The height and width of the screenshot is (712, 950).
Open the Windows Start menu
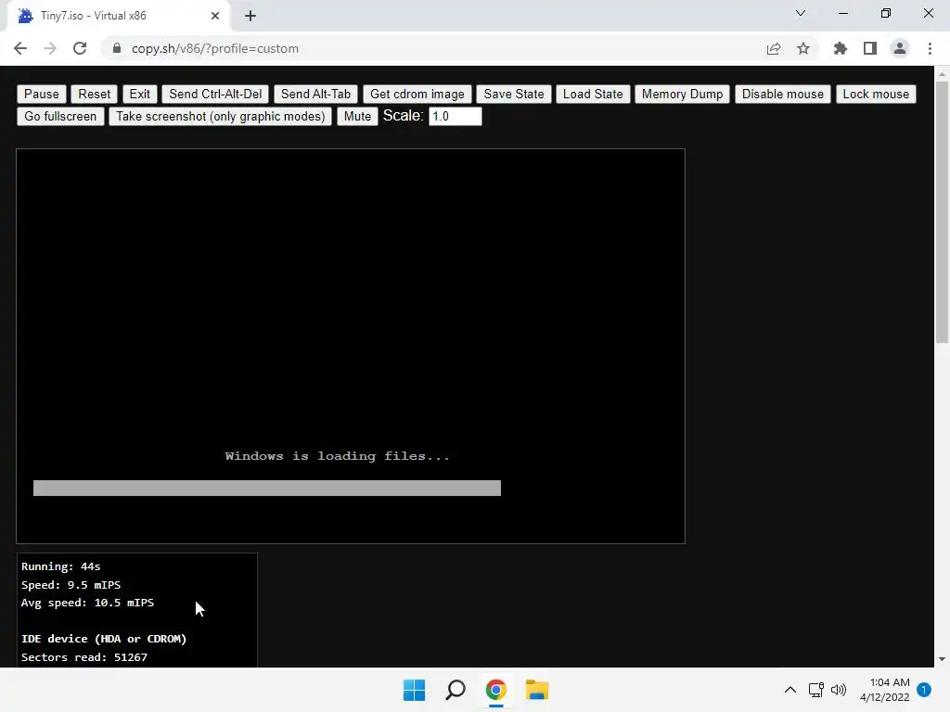pyautogui.click(x=415, y=690)
